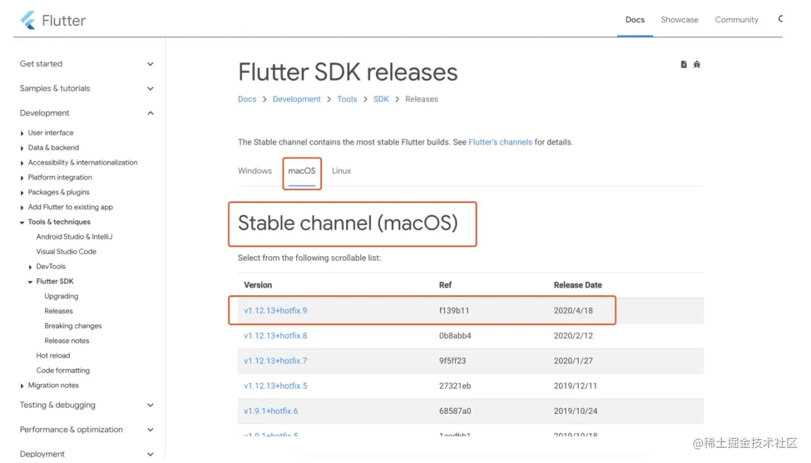This screenshot has width=811, height=463.
Task: Click the 0b8abb4 ref cell
Action: (x=455, y=335)
